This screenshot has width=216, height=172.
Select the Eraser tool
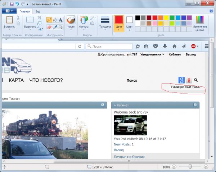pos(49,27)
